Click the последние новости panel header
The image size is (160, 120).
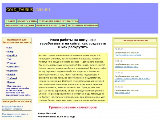(x=135, y=40)
